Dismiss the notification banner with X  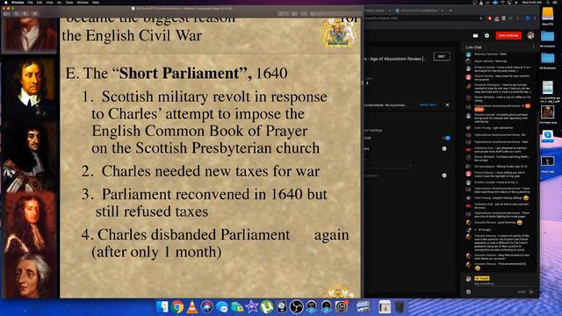coord(447,105)
